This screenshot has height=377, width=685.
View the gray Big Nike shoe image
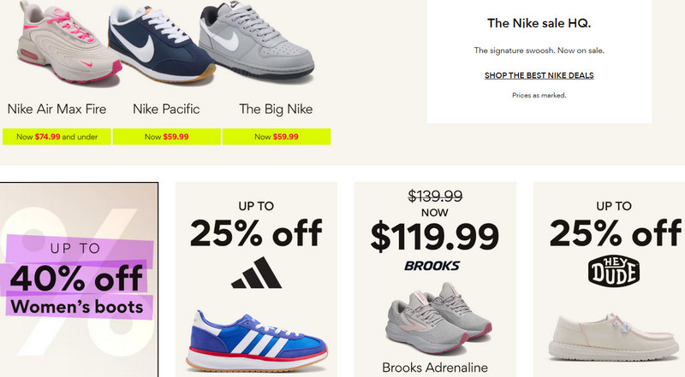257,43
